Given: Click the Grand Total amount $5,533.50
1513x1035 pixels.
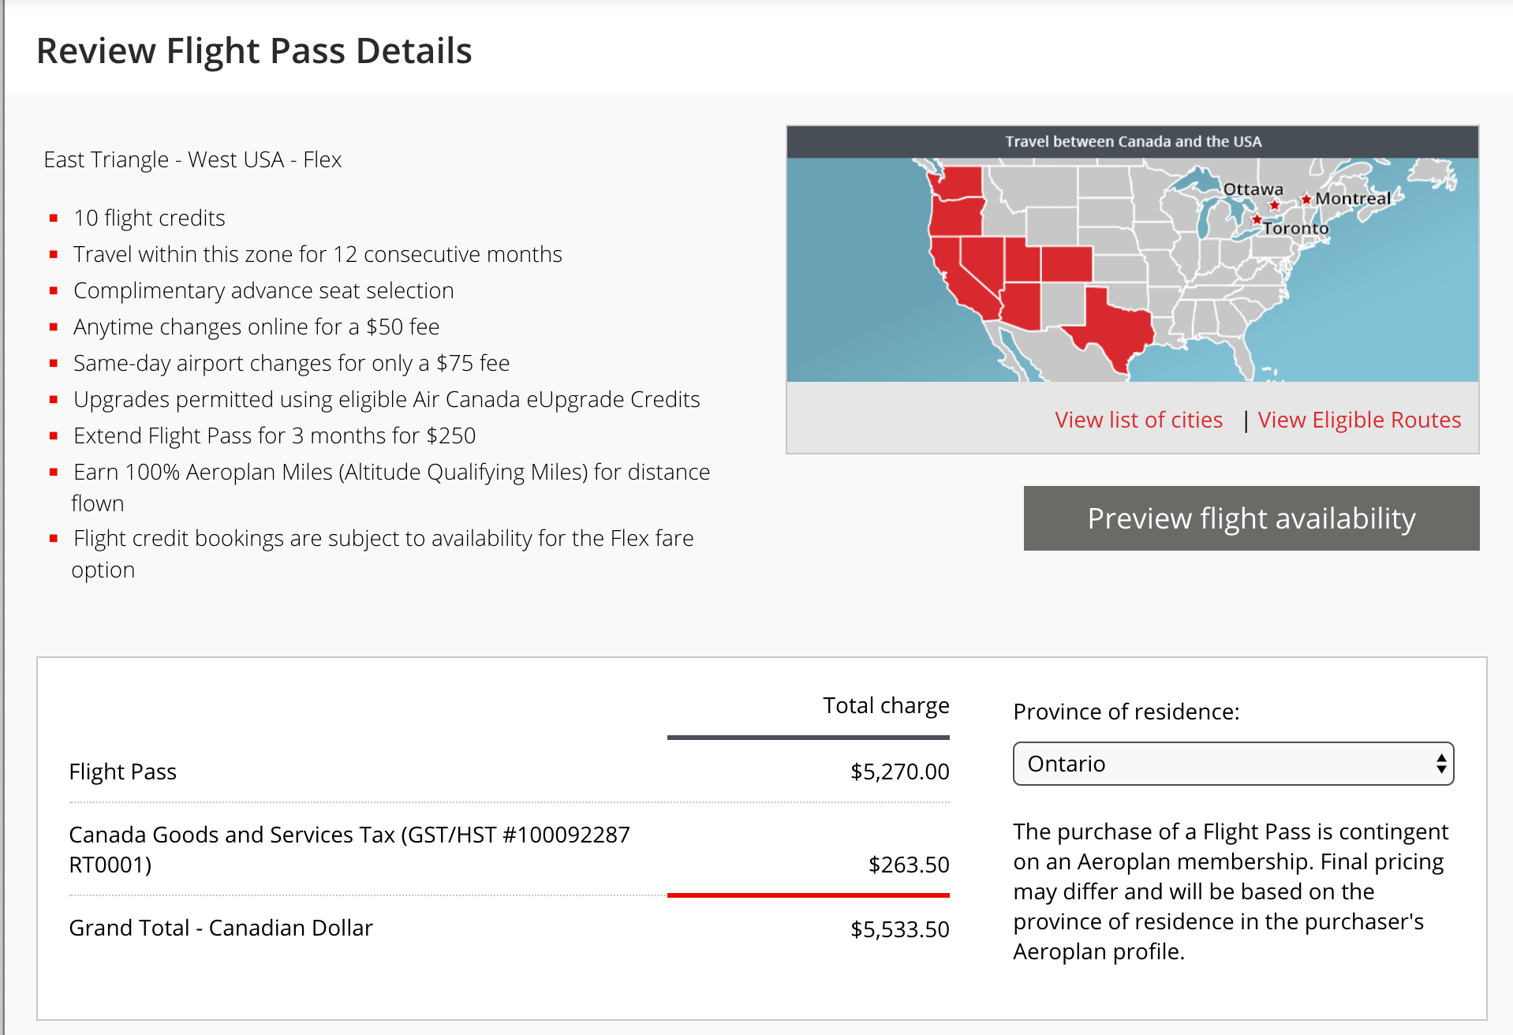Looking at the screenshot, I should (x=899, y=929).
